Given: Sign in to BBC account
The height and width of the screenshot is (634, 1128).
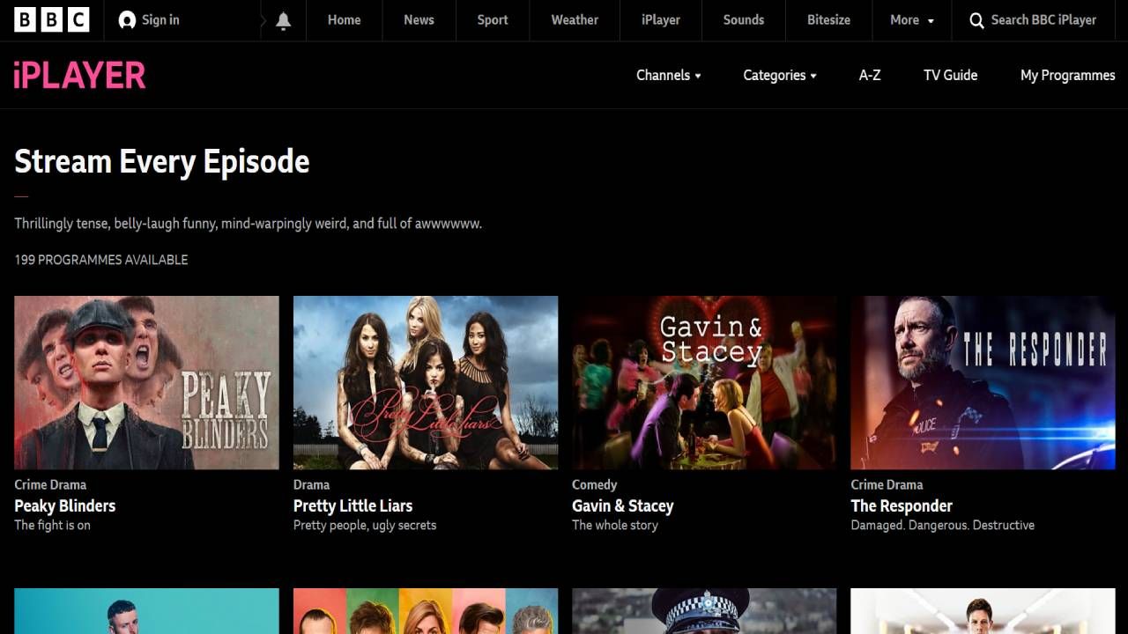Looking at the screenshot, I should (149, 20).
